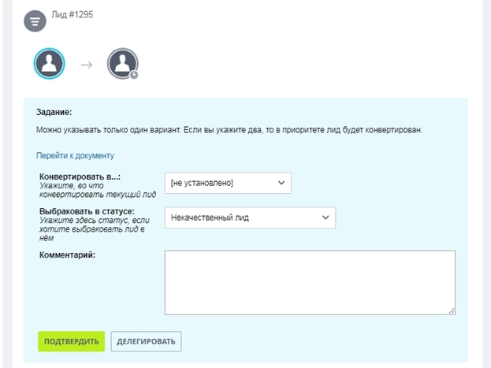Click the chevron of the [не установлено] dropdown

[x=282, y=183]
